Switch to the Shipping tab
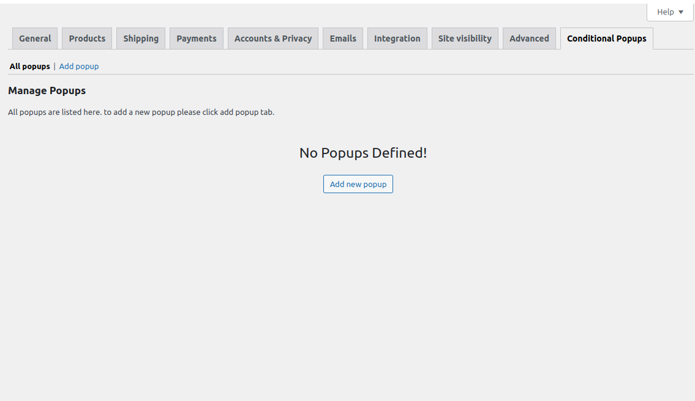The width and height of the screenshot is (695, 401). click(x=141, y=38)
